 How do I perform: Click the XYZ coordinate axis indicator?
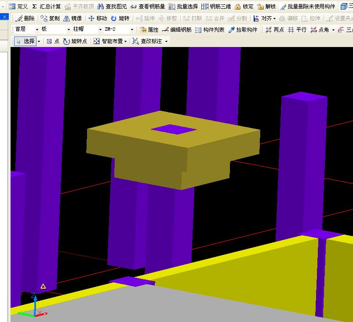(x=33, y=306)
